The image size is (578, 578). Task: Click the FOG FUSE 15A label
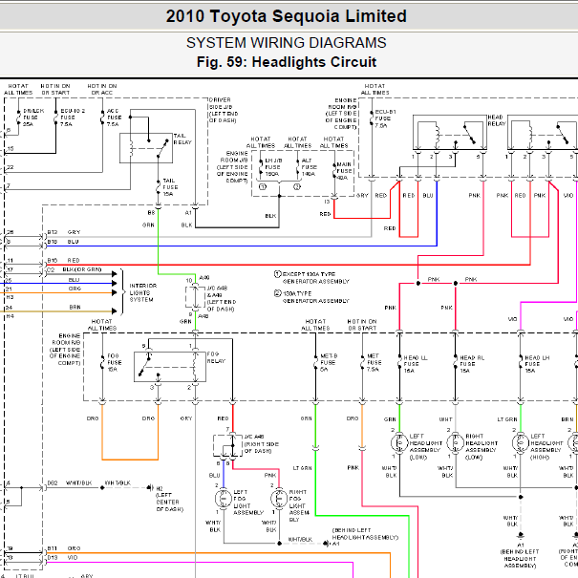(x=115, y=363)
